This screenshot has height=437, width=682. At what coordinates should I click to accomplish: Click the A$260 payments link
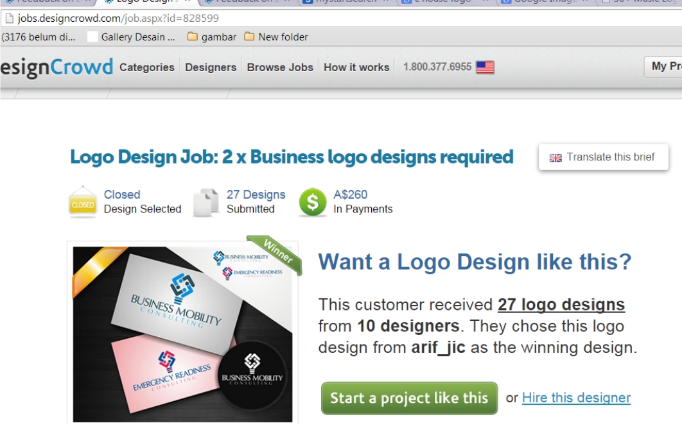[x=351, y=194]
